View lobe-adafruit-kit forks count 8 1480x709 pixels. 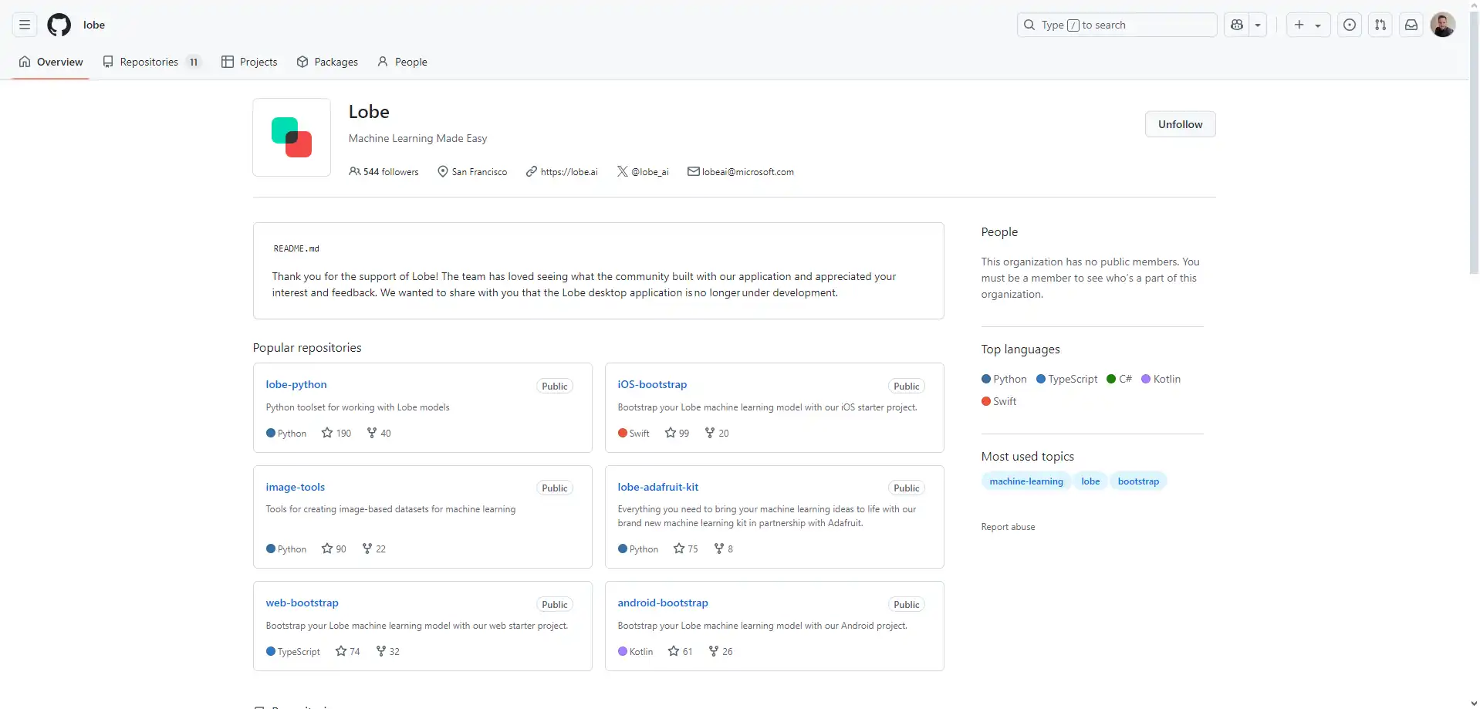point(724,549)
